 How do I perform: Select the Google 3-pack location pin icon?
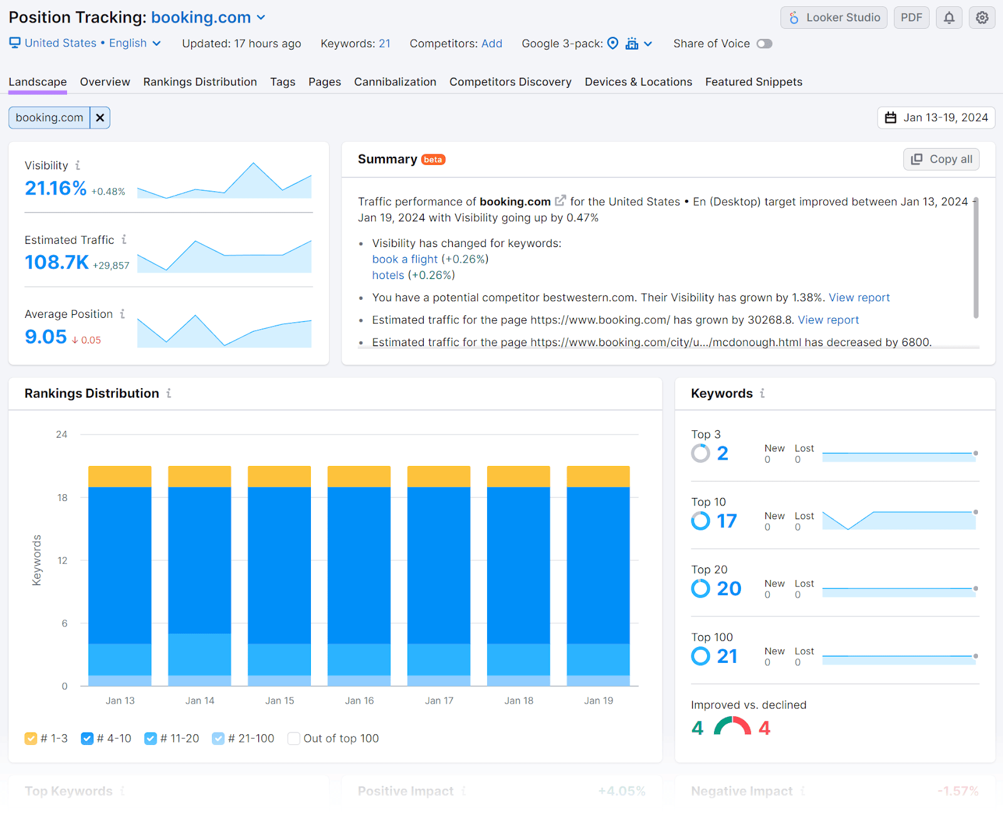pos(613,43)
